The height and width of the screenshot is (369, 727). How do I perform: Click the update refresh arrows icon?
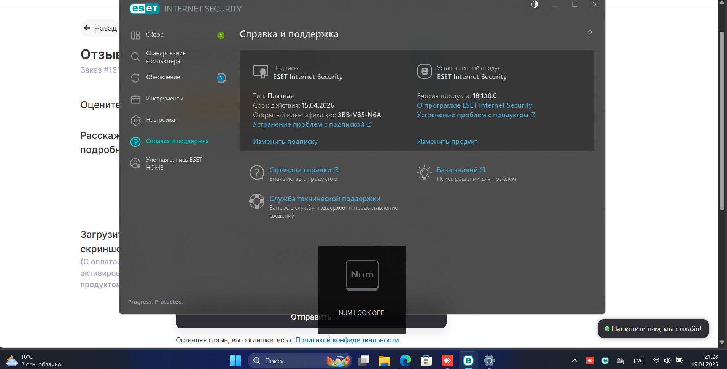coord(135,78)
